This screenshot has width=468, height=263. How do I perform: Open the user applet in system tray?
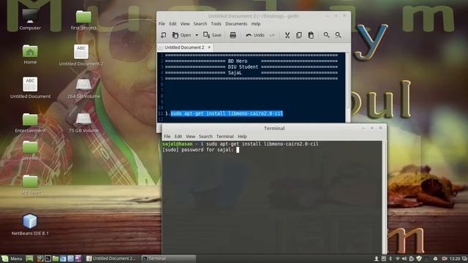(x=377, y=259)
